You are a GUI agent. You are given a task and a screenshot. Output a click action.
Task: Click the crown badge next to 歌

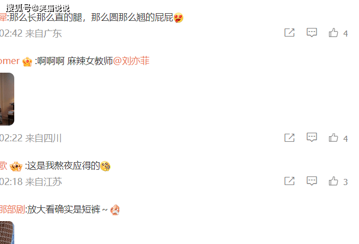[x=16, y=166]
